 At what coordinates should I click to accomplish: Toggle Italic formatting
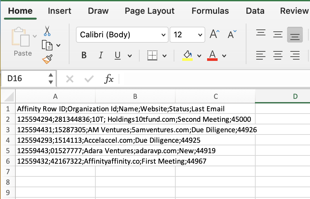[100, 55]
